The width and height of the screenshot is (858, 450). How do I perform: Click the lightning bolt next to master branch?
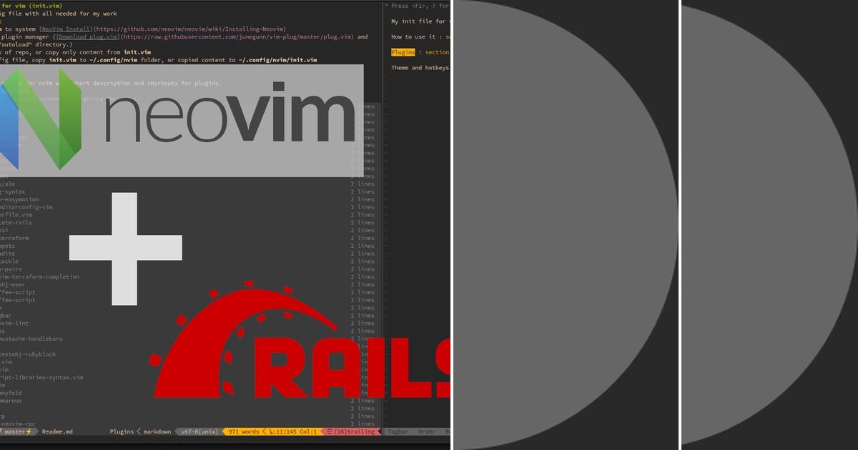click(x=29, y=431)
